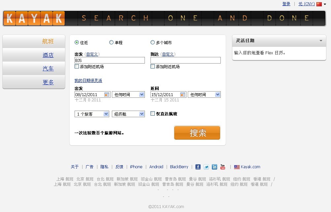This screenshot has width=331, height=212.
Task: Open the LinkedIn icon in footer
Action: click(215, 167)
